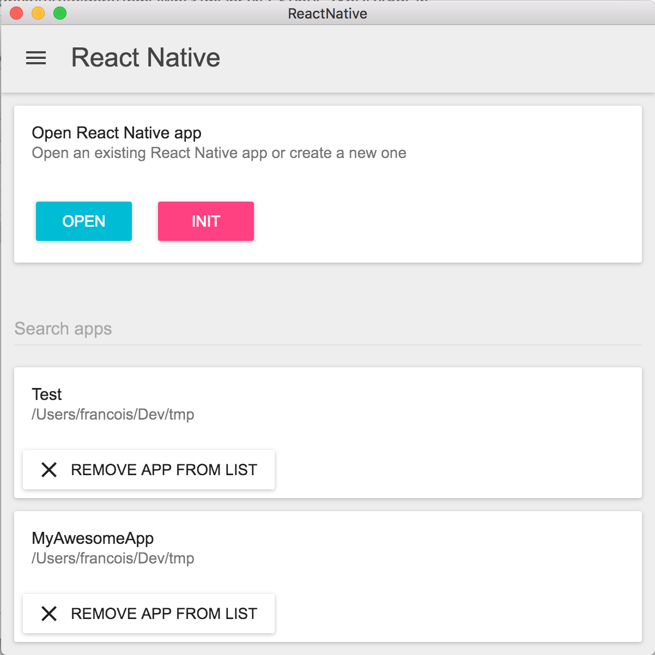Screen dimensions: 655x655
Task: Click the path under the Test title
Action: pos(113,414)
